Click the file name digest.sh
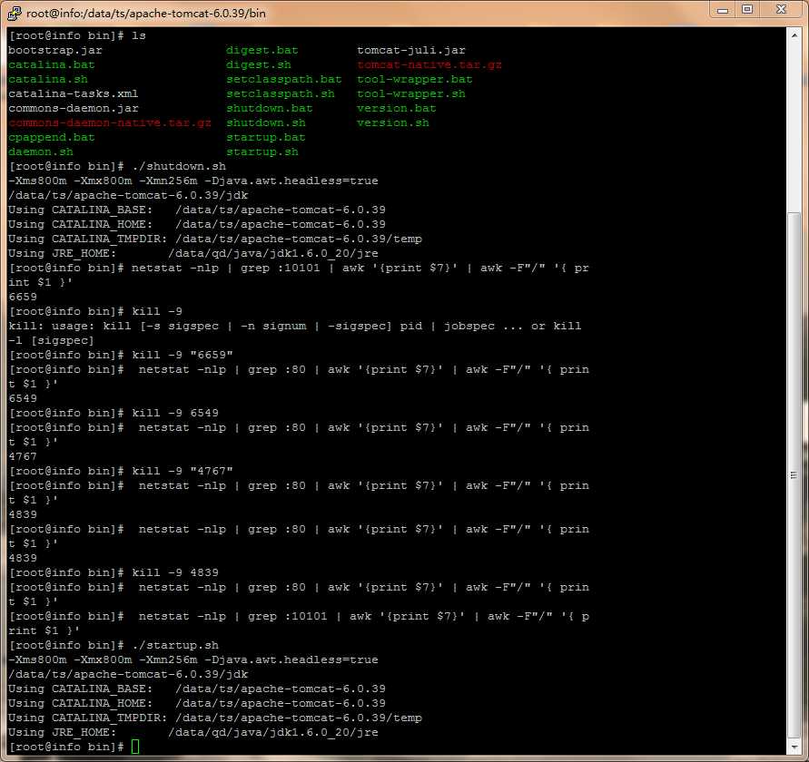The height and width of the screenshot is (762, 809). point(259,64)
